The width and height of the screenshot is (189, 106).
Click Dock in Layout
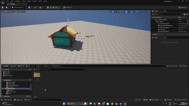pyautogui.click(x=172, y=66)
